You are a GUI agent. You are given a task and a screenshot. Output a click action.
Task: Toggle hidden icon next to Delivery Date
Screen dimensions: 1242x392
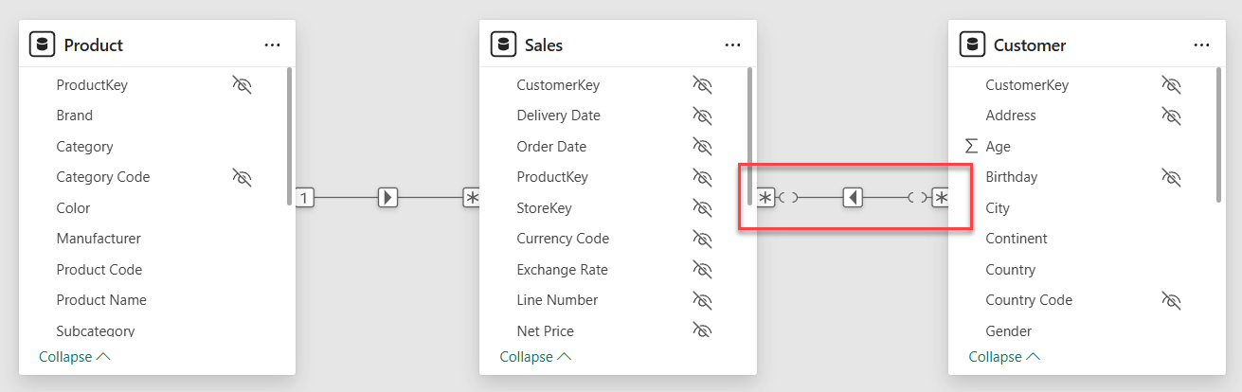(702, 116)
